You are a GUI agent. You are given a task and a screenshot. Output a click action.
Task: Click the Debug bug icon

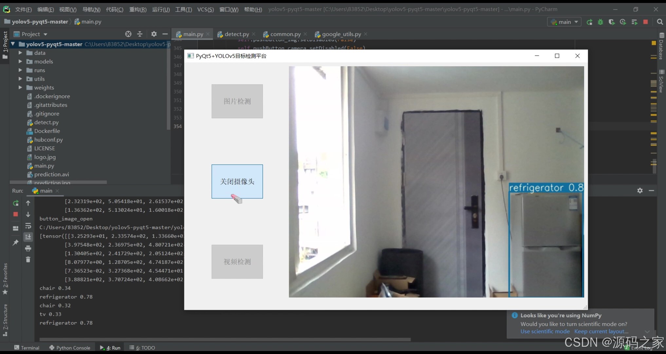[601, 22]
